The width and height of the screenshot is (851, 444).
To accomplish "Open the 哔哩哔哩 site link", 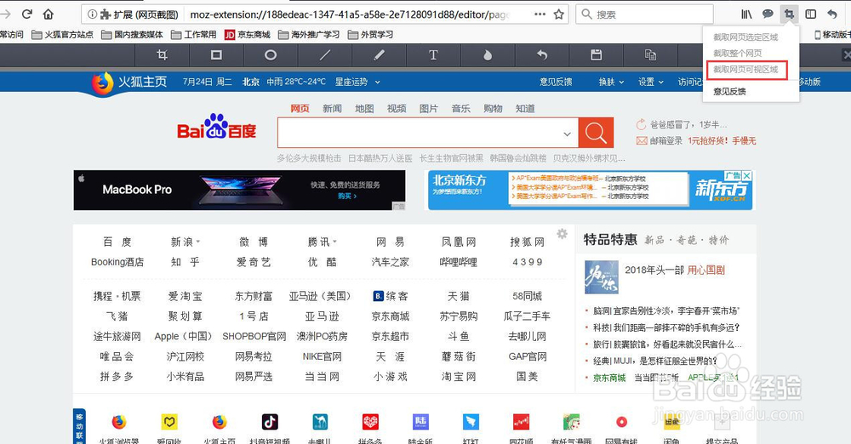I will pos(458,262).
